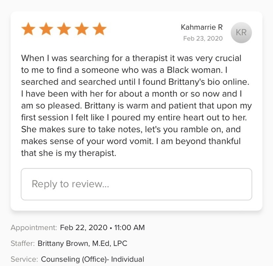Click the 11:00 AM appointment time
The height and width of the screenshot is (266, 273).
point(129,227)
